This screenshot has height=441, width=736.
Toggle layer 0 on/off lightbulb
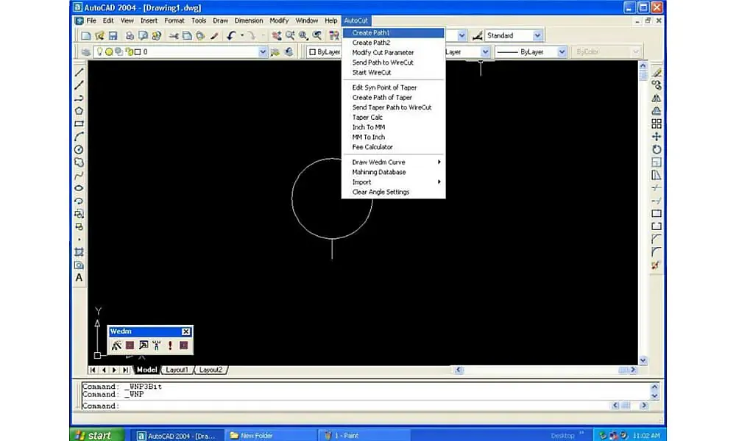(x=100, y=51)
